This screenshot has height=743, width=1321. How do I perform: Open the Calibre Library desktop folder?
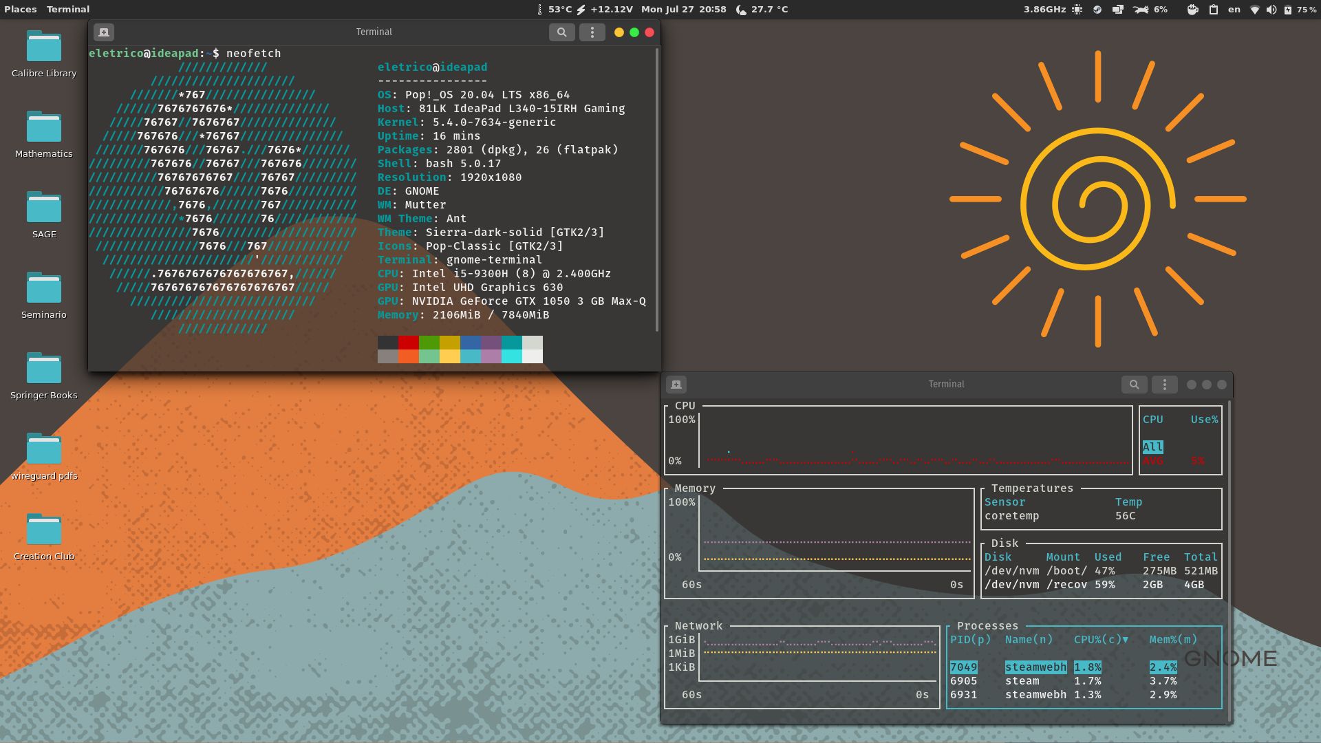[x=44, y=54]
